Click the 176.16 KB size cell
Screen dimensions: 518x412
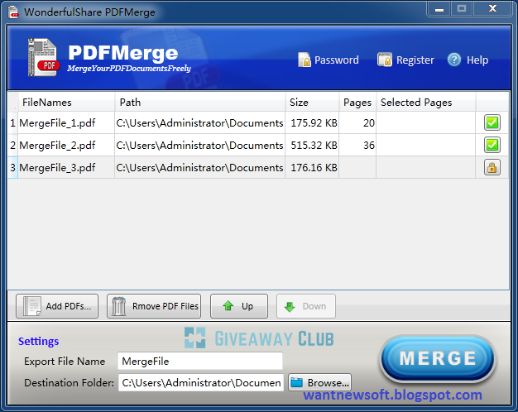click(312, 167)
